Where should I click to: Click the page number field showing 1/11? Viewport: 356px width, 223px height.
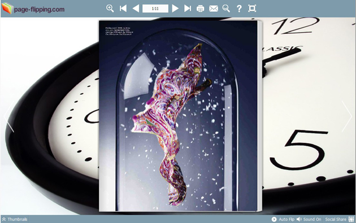tap(155, 8)
